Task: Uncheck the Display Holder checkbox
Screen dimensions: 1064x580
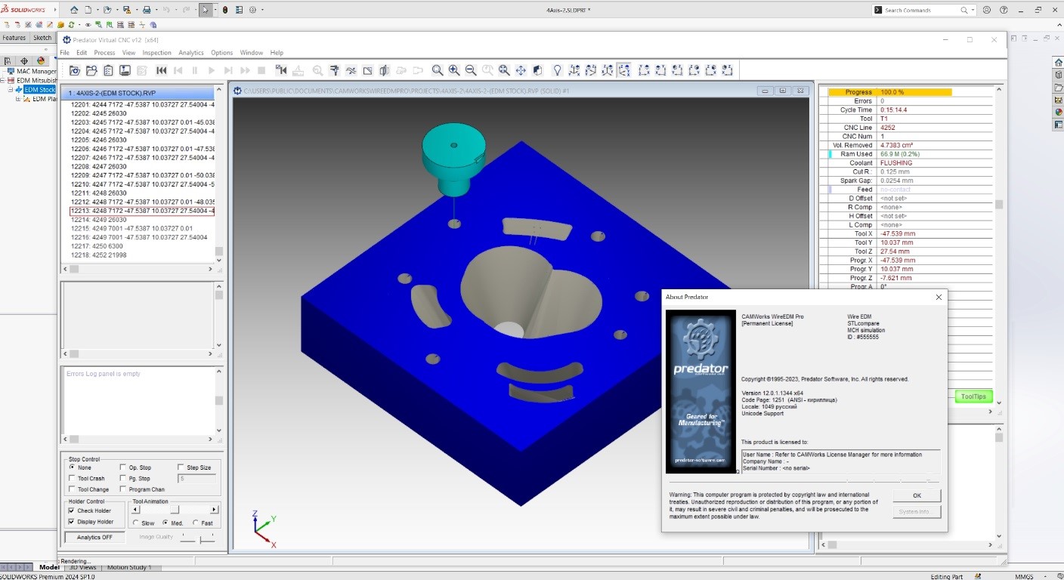Action: click(x=72, y=522)
